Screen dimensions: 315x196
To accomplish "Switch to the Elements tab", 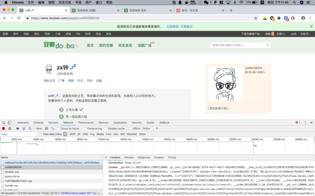I will click(x=23, y=123).
